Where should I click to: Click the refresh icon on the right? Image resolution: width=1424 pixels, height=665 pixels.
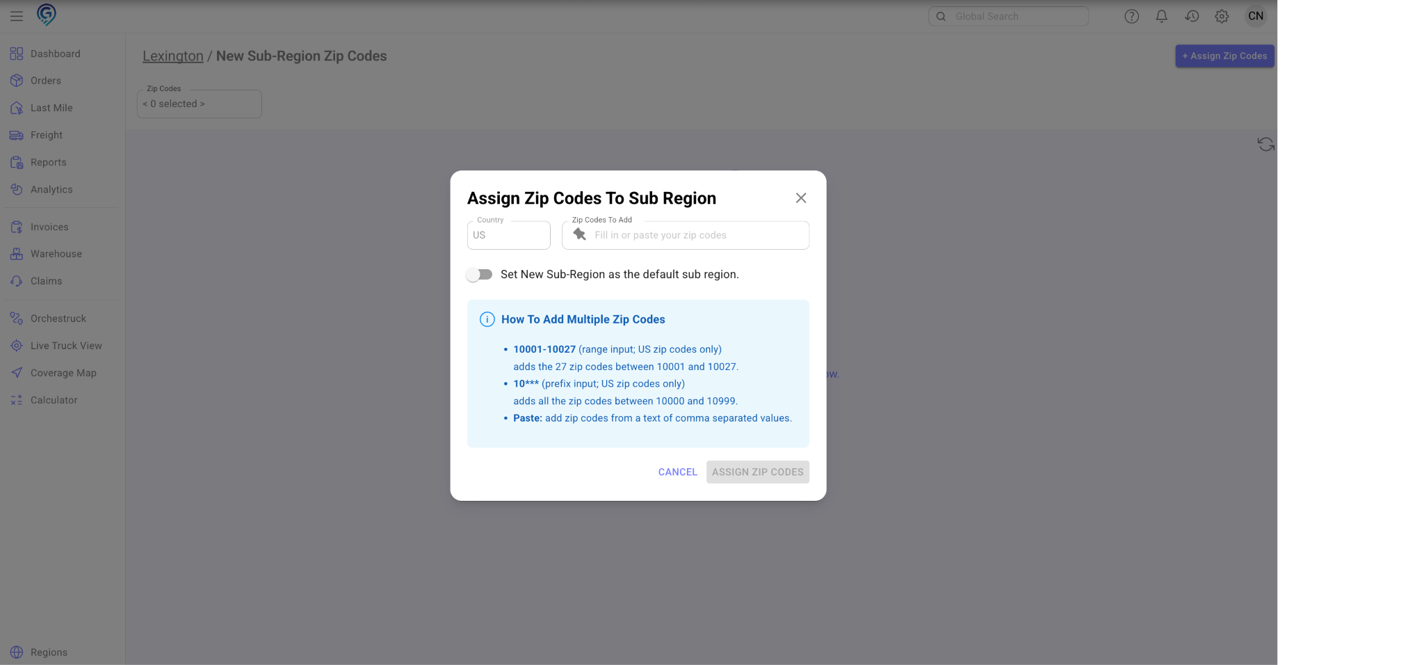(1265, 144)
